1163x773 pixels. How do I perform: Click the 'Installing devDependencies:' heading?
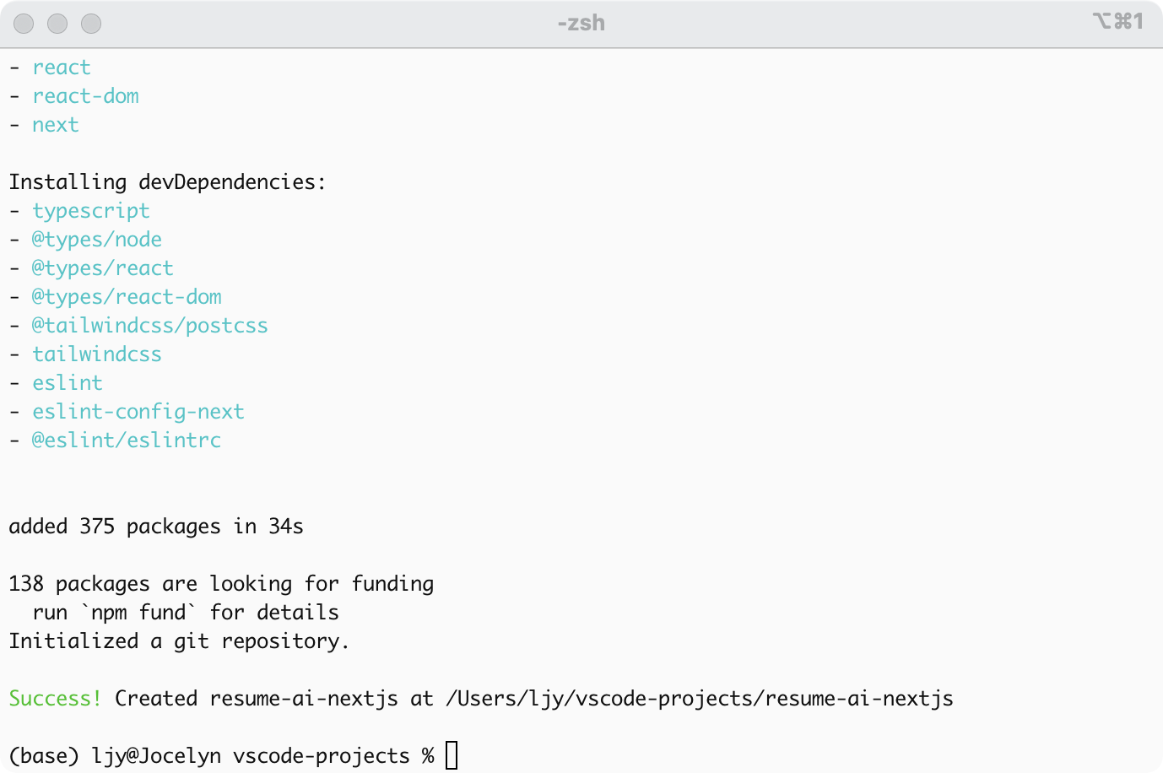pyautogui.click(x=167, y=182)
